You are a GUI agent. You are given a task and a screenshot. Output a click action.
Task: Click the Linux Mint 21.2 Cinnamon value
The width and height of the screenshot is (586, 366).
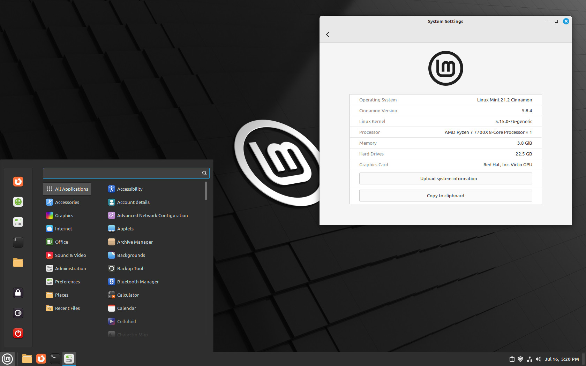504,100
